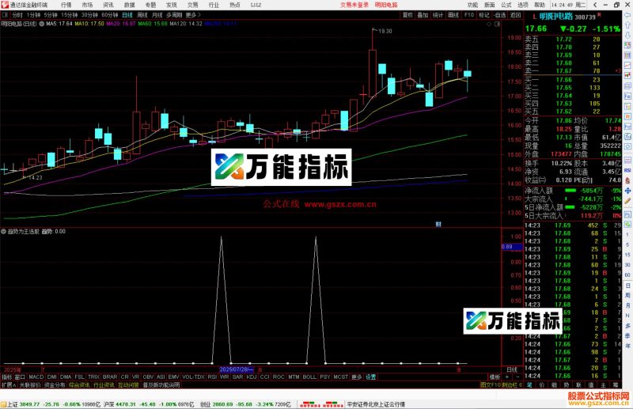Open 行业资讯 tab
The image size is (633, 409).
[104, 385]
